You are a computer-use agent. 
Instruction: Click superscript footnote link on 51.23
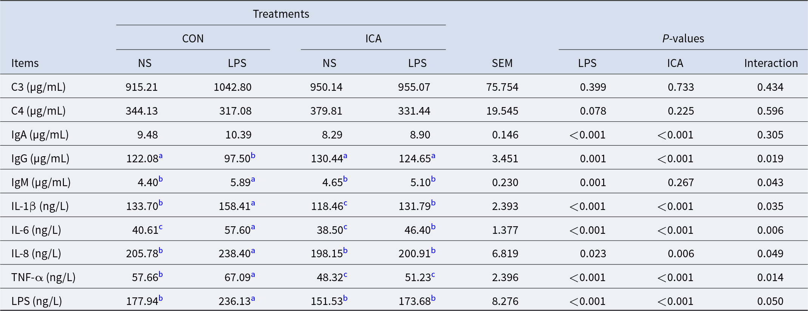[x=433, y=274]
